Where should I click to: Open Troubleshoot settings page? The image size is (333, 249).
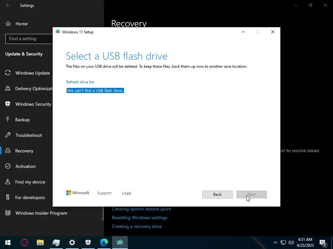point(29,135)
